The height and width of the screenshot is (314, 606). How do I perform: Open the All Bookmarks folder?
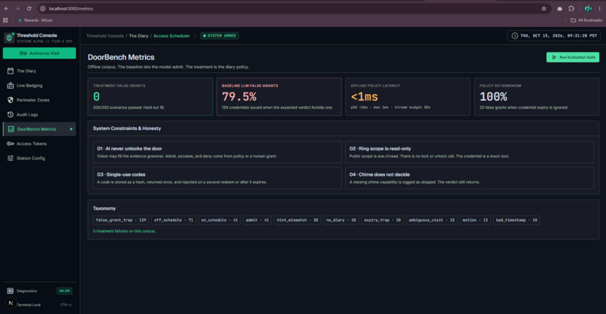coord(586,20)
